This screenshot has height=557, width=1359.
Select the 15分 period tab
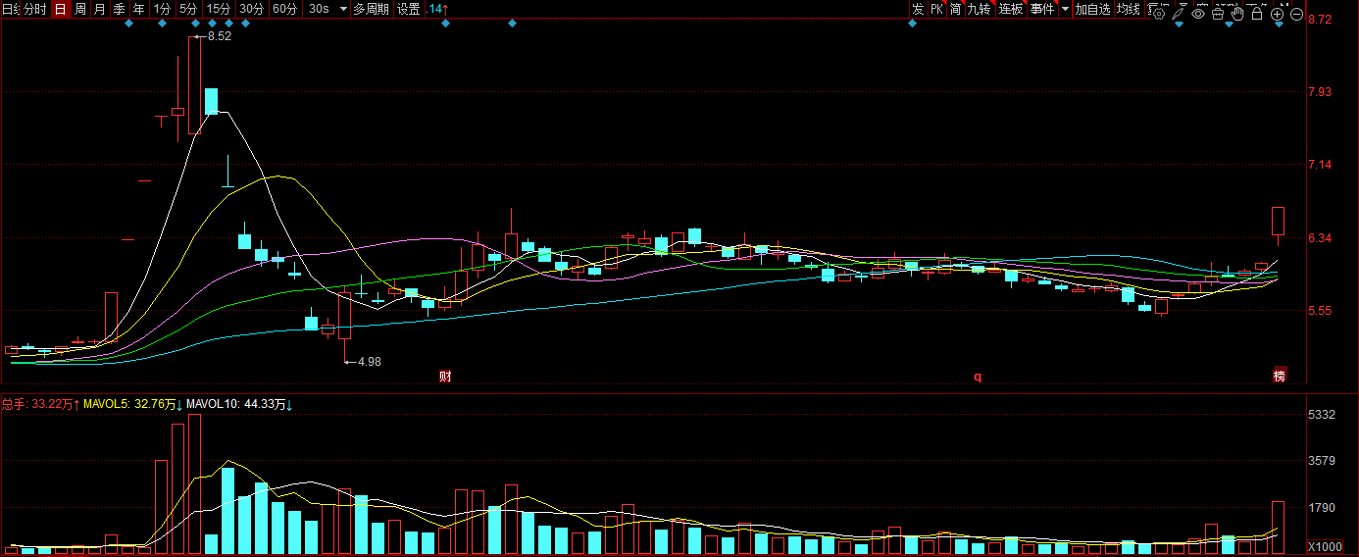point(219,9)
